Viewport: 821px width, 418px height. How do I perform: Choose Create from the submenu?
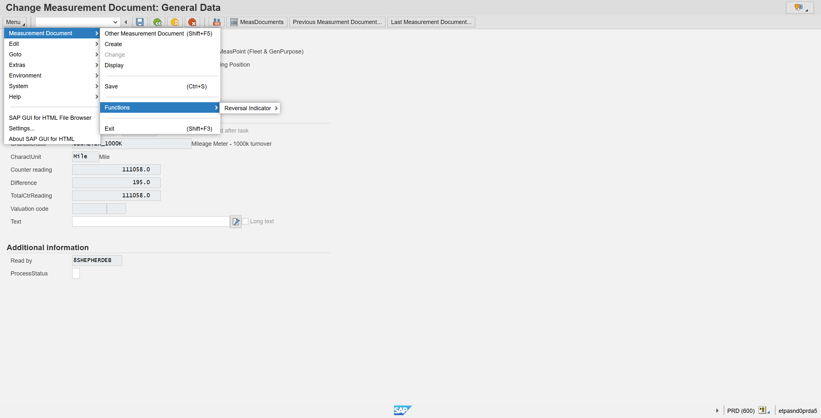pos(160,44)
